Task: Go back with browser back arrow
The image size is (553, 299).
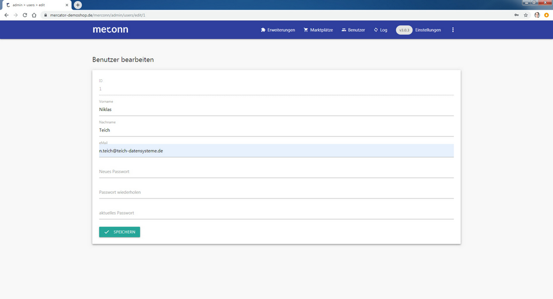Action: pyautogui.click(x=6, y=15)
